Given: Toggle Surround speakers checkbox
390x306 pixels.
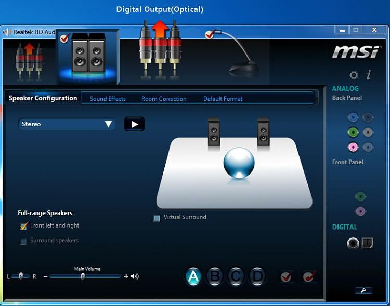Looking at the screenshot, I should tap(23, 241).
